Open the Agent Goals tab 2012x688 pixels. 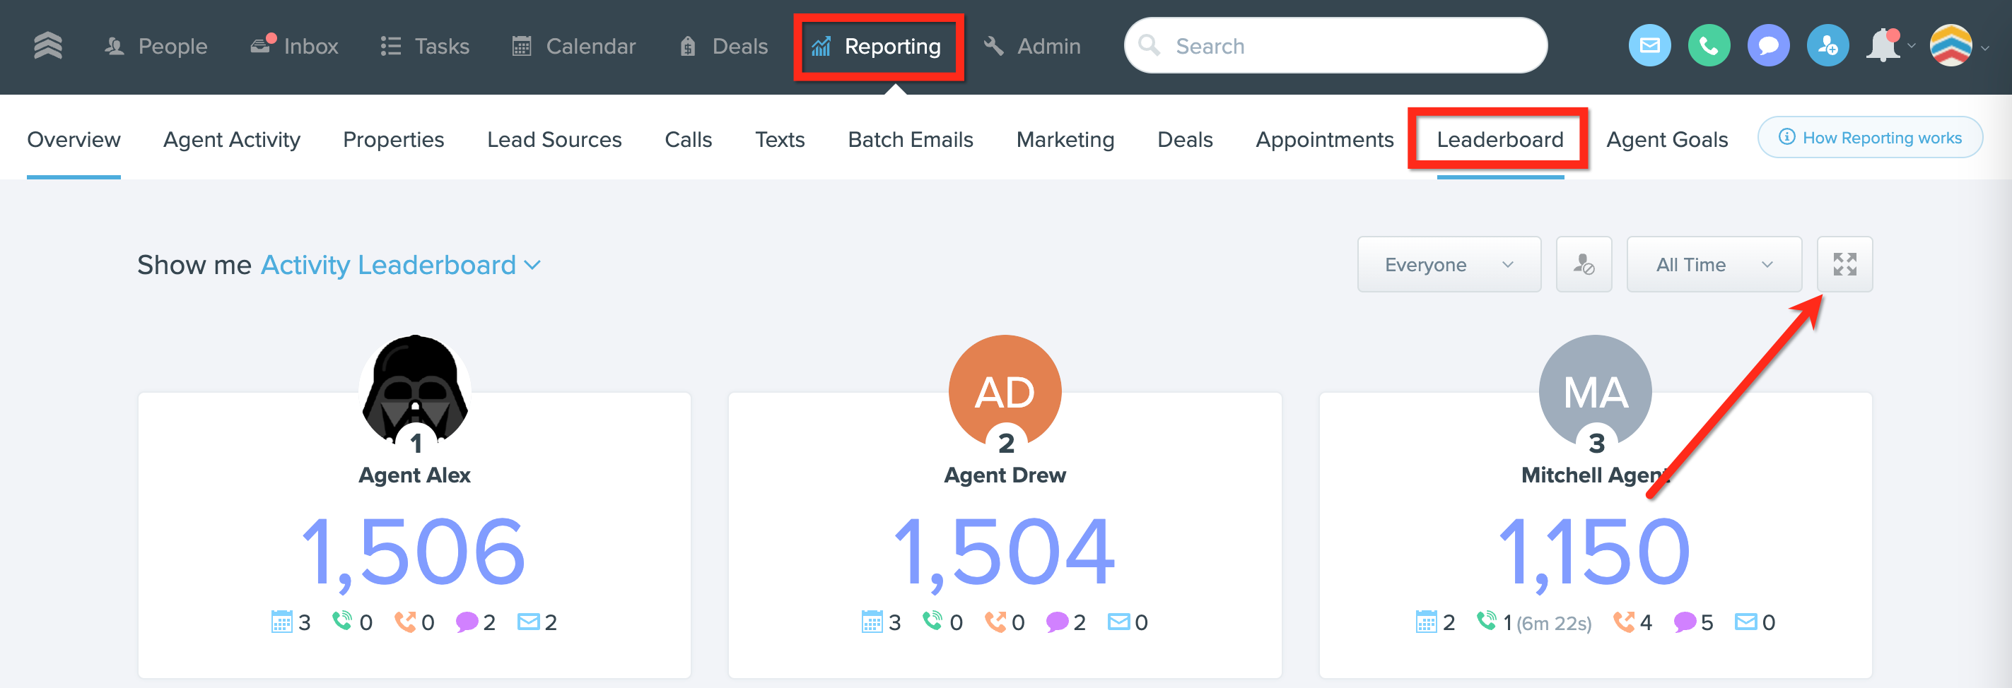pyautogui.click(x=1666, y=140)
